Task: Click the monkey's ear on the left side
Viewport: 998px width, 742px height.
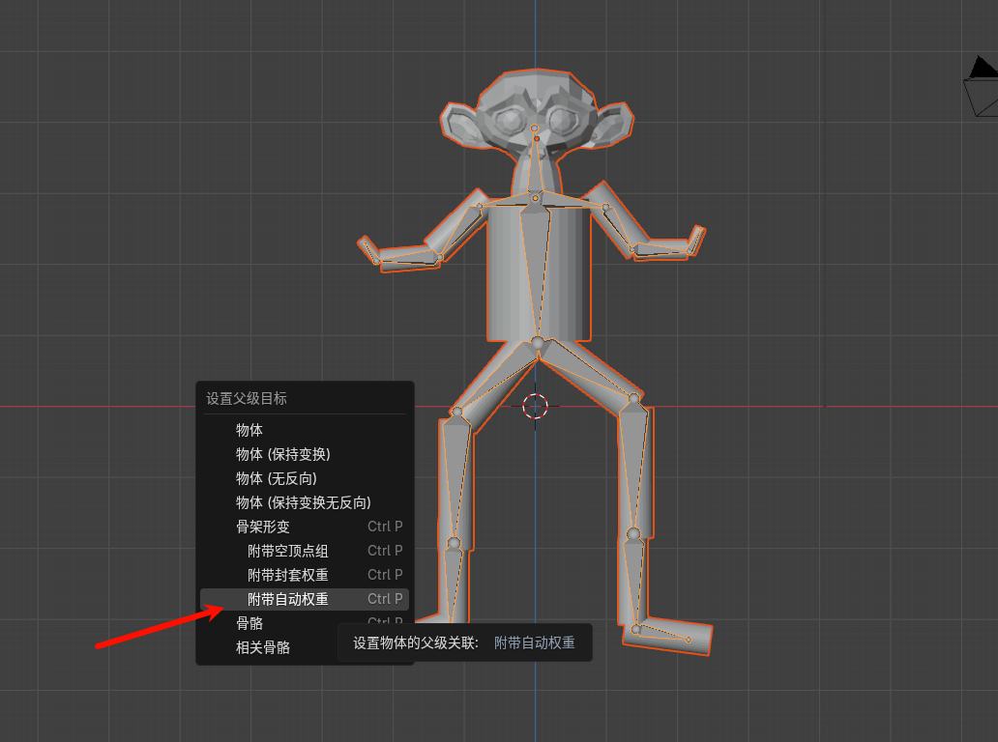Action: [461, 124]
